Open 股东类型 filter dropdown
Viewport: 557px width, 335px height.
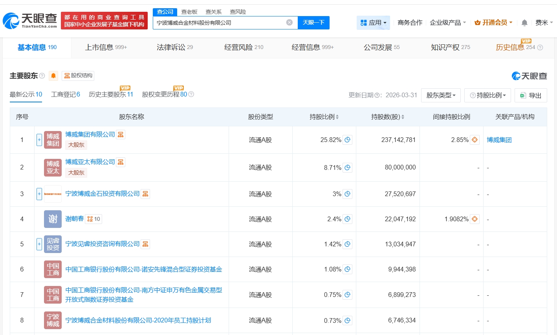click(x=441, y=95)
